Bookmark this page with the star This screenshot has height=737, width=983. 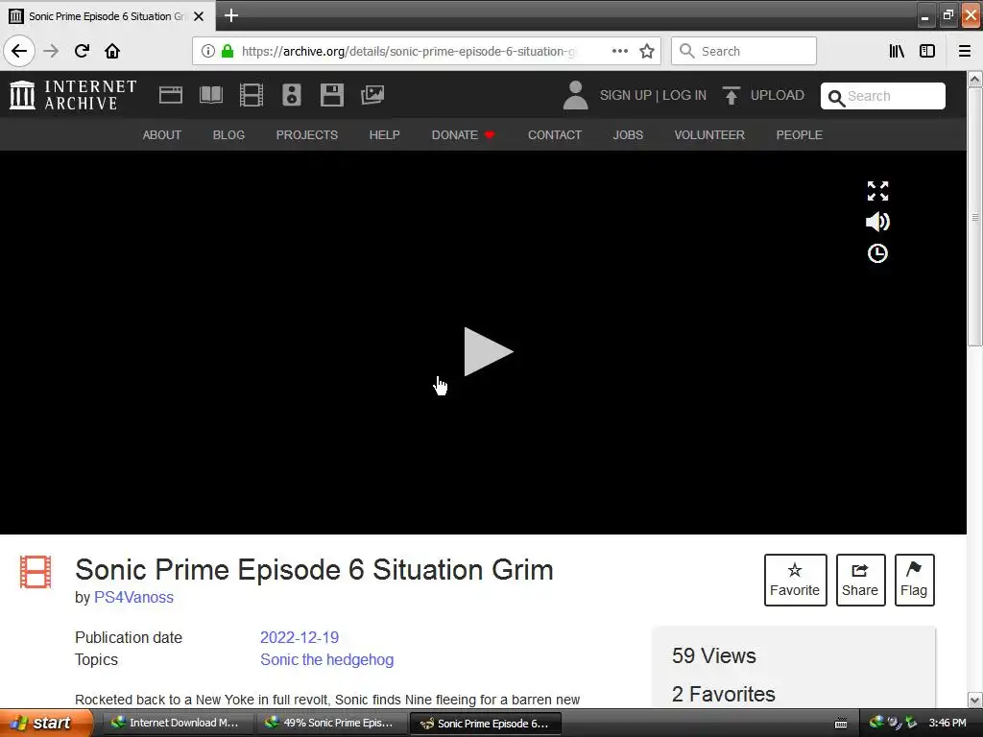[x=647, y=51]
